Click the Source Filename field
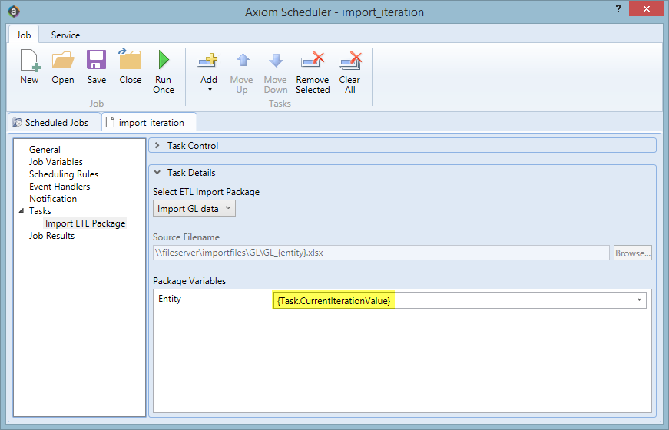The height and width of the screenshot is (430, 669). pyautogui.click(x=381, y=253)
